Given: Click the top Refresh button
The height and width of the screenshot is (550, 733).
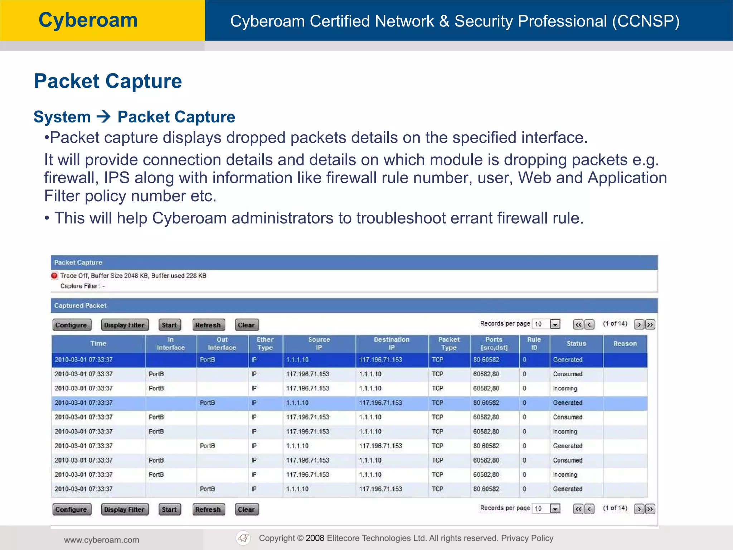Looking at the screenshot, I should 209,325.
